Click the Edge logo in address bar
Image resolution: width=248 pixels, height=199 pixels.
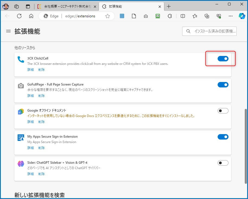coord(46,16)
